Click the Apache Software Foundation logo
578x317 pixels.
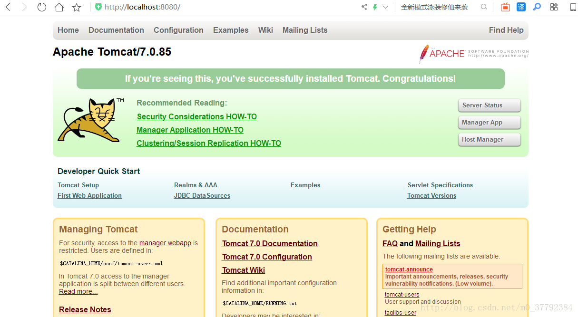pos(473,53)
